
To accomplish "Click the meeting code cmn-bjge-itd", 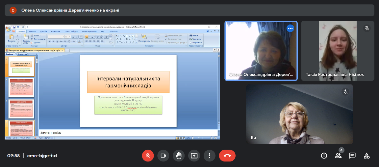I will click(42, 156).
